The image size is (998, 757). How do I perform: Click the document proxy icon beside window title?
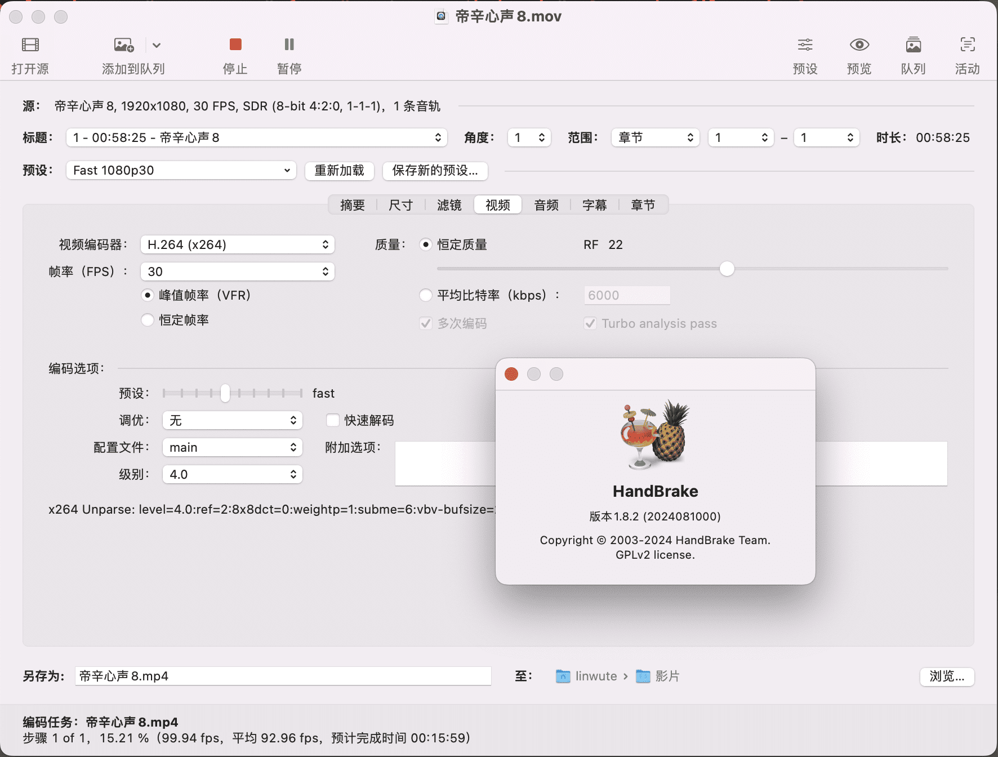pyautogui.click(x=442, y=16)
